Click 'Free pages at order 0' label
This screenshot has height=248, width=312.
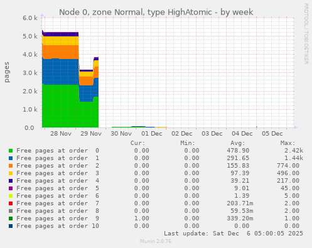click(58, 151)
